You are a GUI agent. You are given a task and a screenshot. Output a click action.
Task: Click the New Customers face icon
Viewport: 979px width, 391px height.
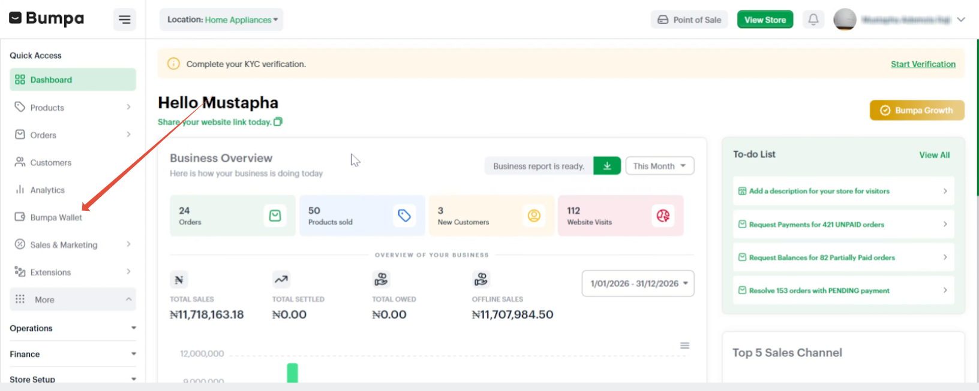[x=534, y=216]
